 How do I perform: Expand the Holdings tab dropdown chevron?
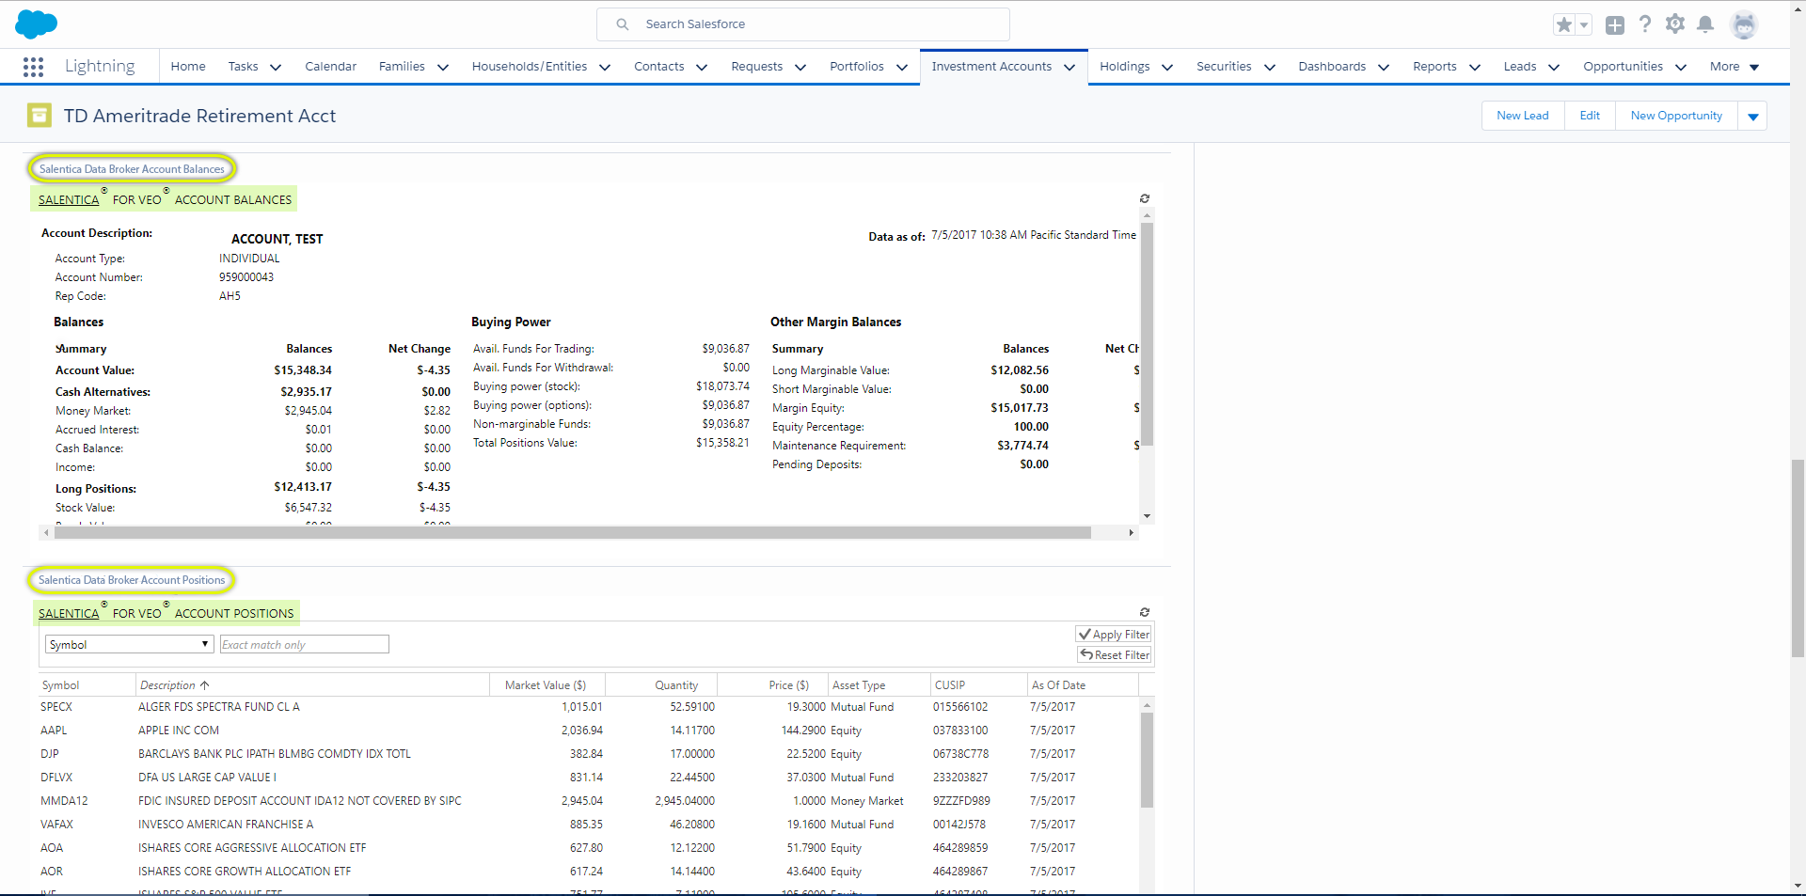click(x=1167, y=68)
